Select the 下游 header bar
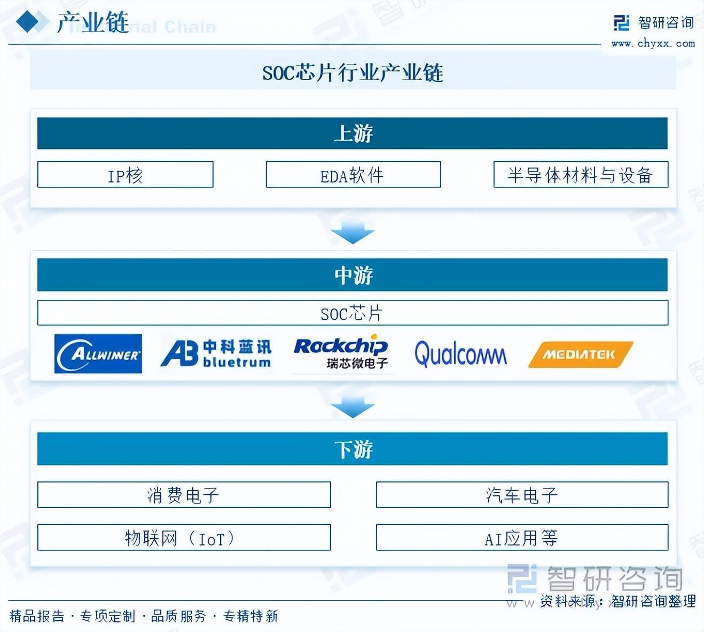Screen dimensions: 704x632 tap(353, 449)
